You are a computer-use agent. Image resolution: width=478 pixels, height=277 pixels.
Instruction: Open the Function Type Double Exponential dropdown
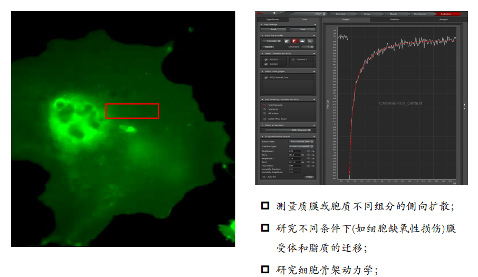click(x=301, y=146)
